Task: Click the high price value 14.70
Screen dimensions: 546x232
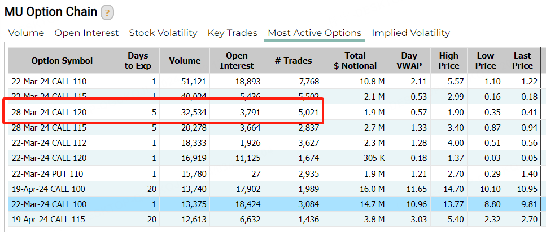Action: click(x=454, y=189)
